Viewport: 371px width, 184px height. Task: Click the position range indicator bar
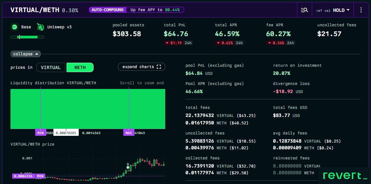27,37
